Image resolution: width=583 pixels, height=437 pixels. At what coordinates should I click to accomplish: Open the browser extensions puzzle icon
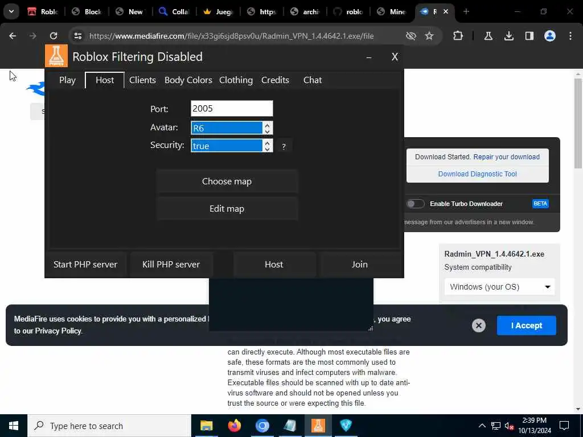click(x=458, y=36)
